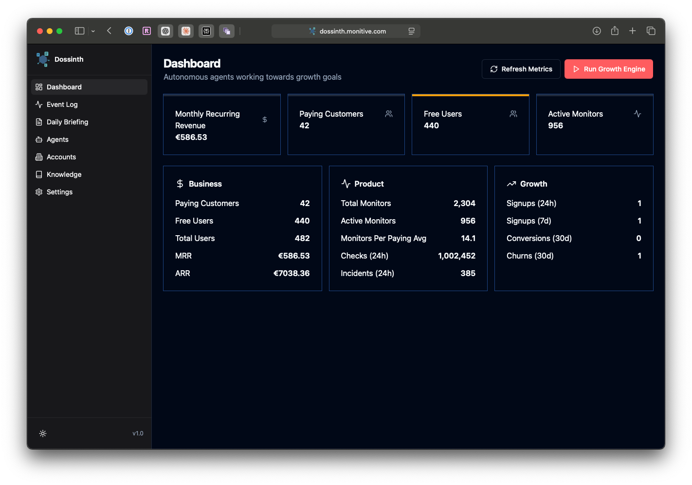This screenshot has width=692, height=485.
Task: Toggle light mode with the sun icon
Action: click(43, 433)
